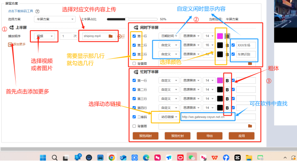Browse folder icon for 忙时下半屏 背景图
This screenshot has height=161, width=297.
pos(250,126)
